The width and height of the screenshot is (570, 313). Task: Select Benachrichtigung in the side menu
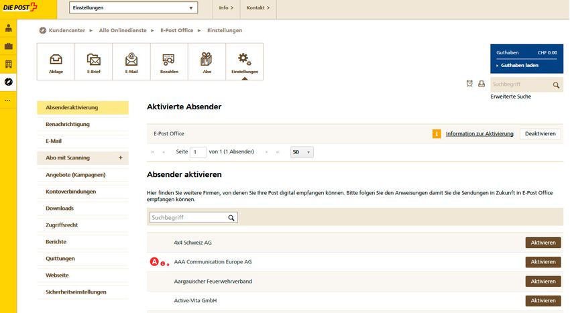[68, 125]
